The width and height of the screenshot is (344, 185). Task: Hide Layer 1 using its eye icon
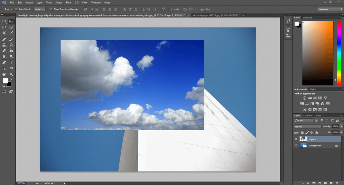tap(296, 139)
